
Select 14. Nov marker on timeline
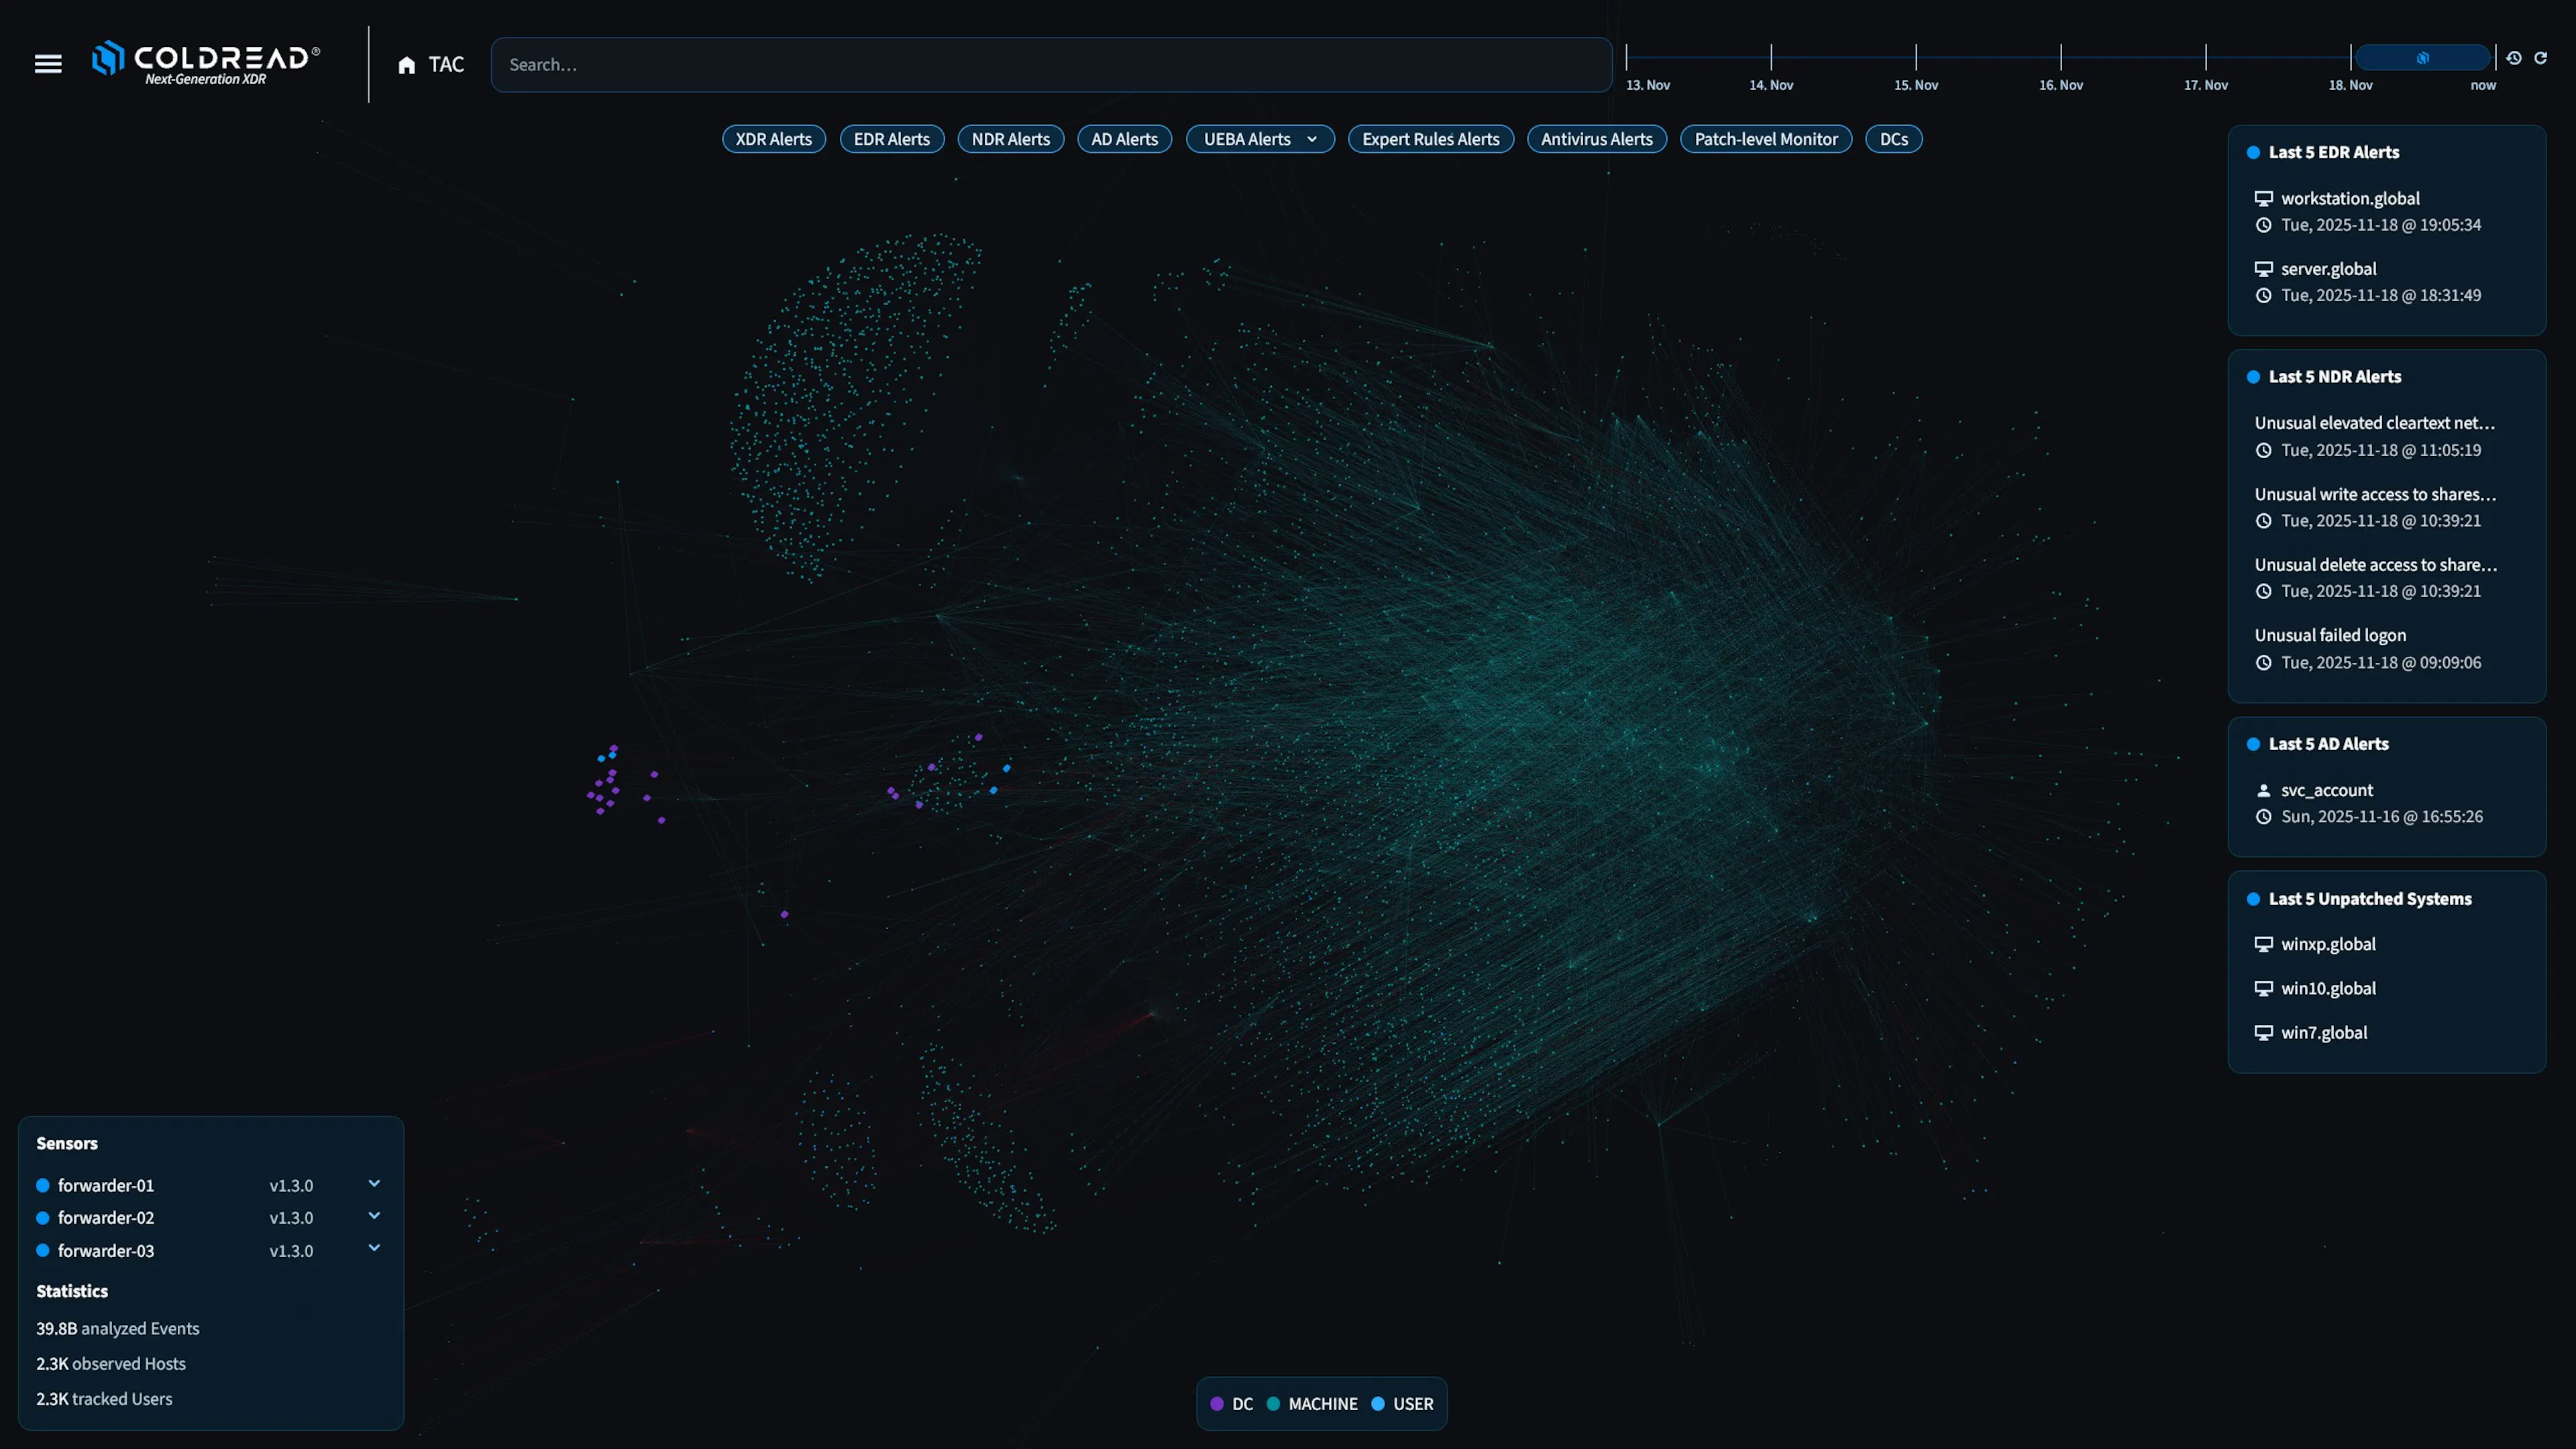(x=1770, y=85)
